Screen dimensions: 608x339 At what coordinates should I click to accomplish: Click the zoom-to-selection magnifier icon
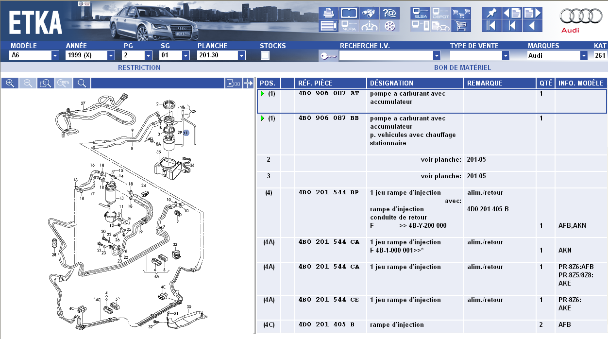[x=46, y=83]
